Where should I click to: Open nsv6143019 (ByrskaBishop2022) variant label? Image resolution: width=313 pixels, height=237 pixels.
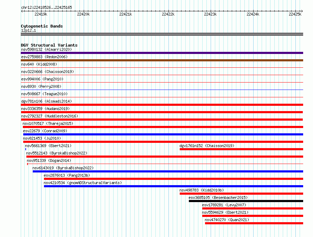[63, 168]
